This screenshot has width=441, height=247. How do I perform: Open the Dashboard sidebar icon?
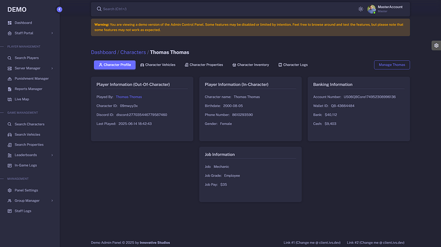pos(10,23)
